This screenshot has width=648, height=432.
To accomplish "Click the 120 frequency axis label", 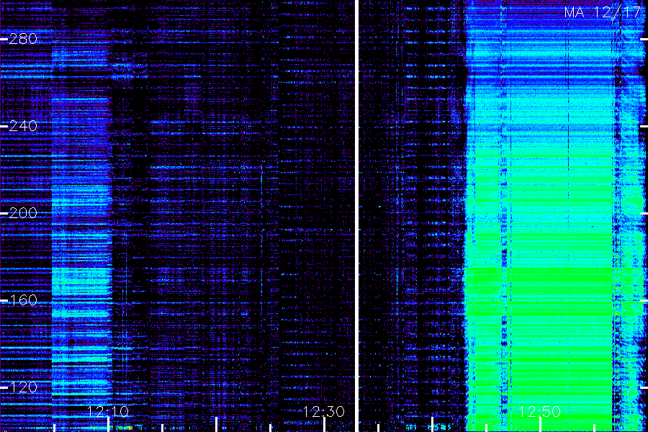I will pos(23,387).
